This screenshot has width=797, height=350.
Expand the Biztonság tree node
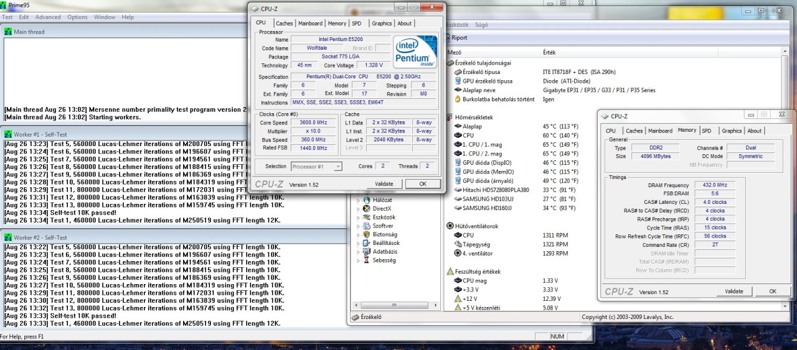(x=357, y=234)
